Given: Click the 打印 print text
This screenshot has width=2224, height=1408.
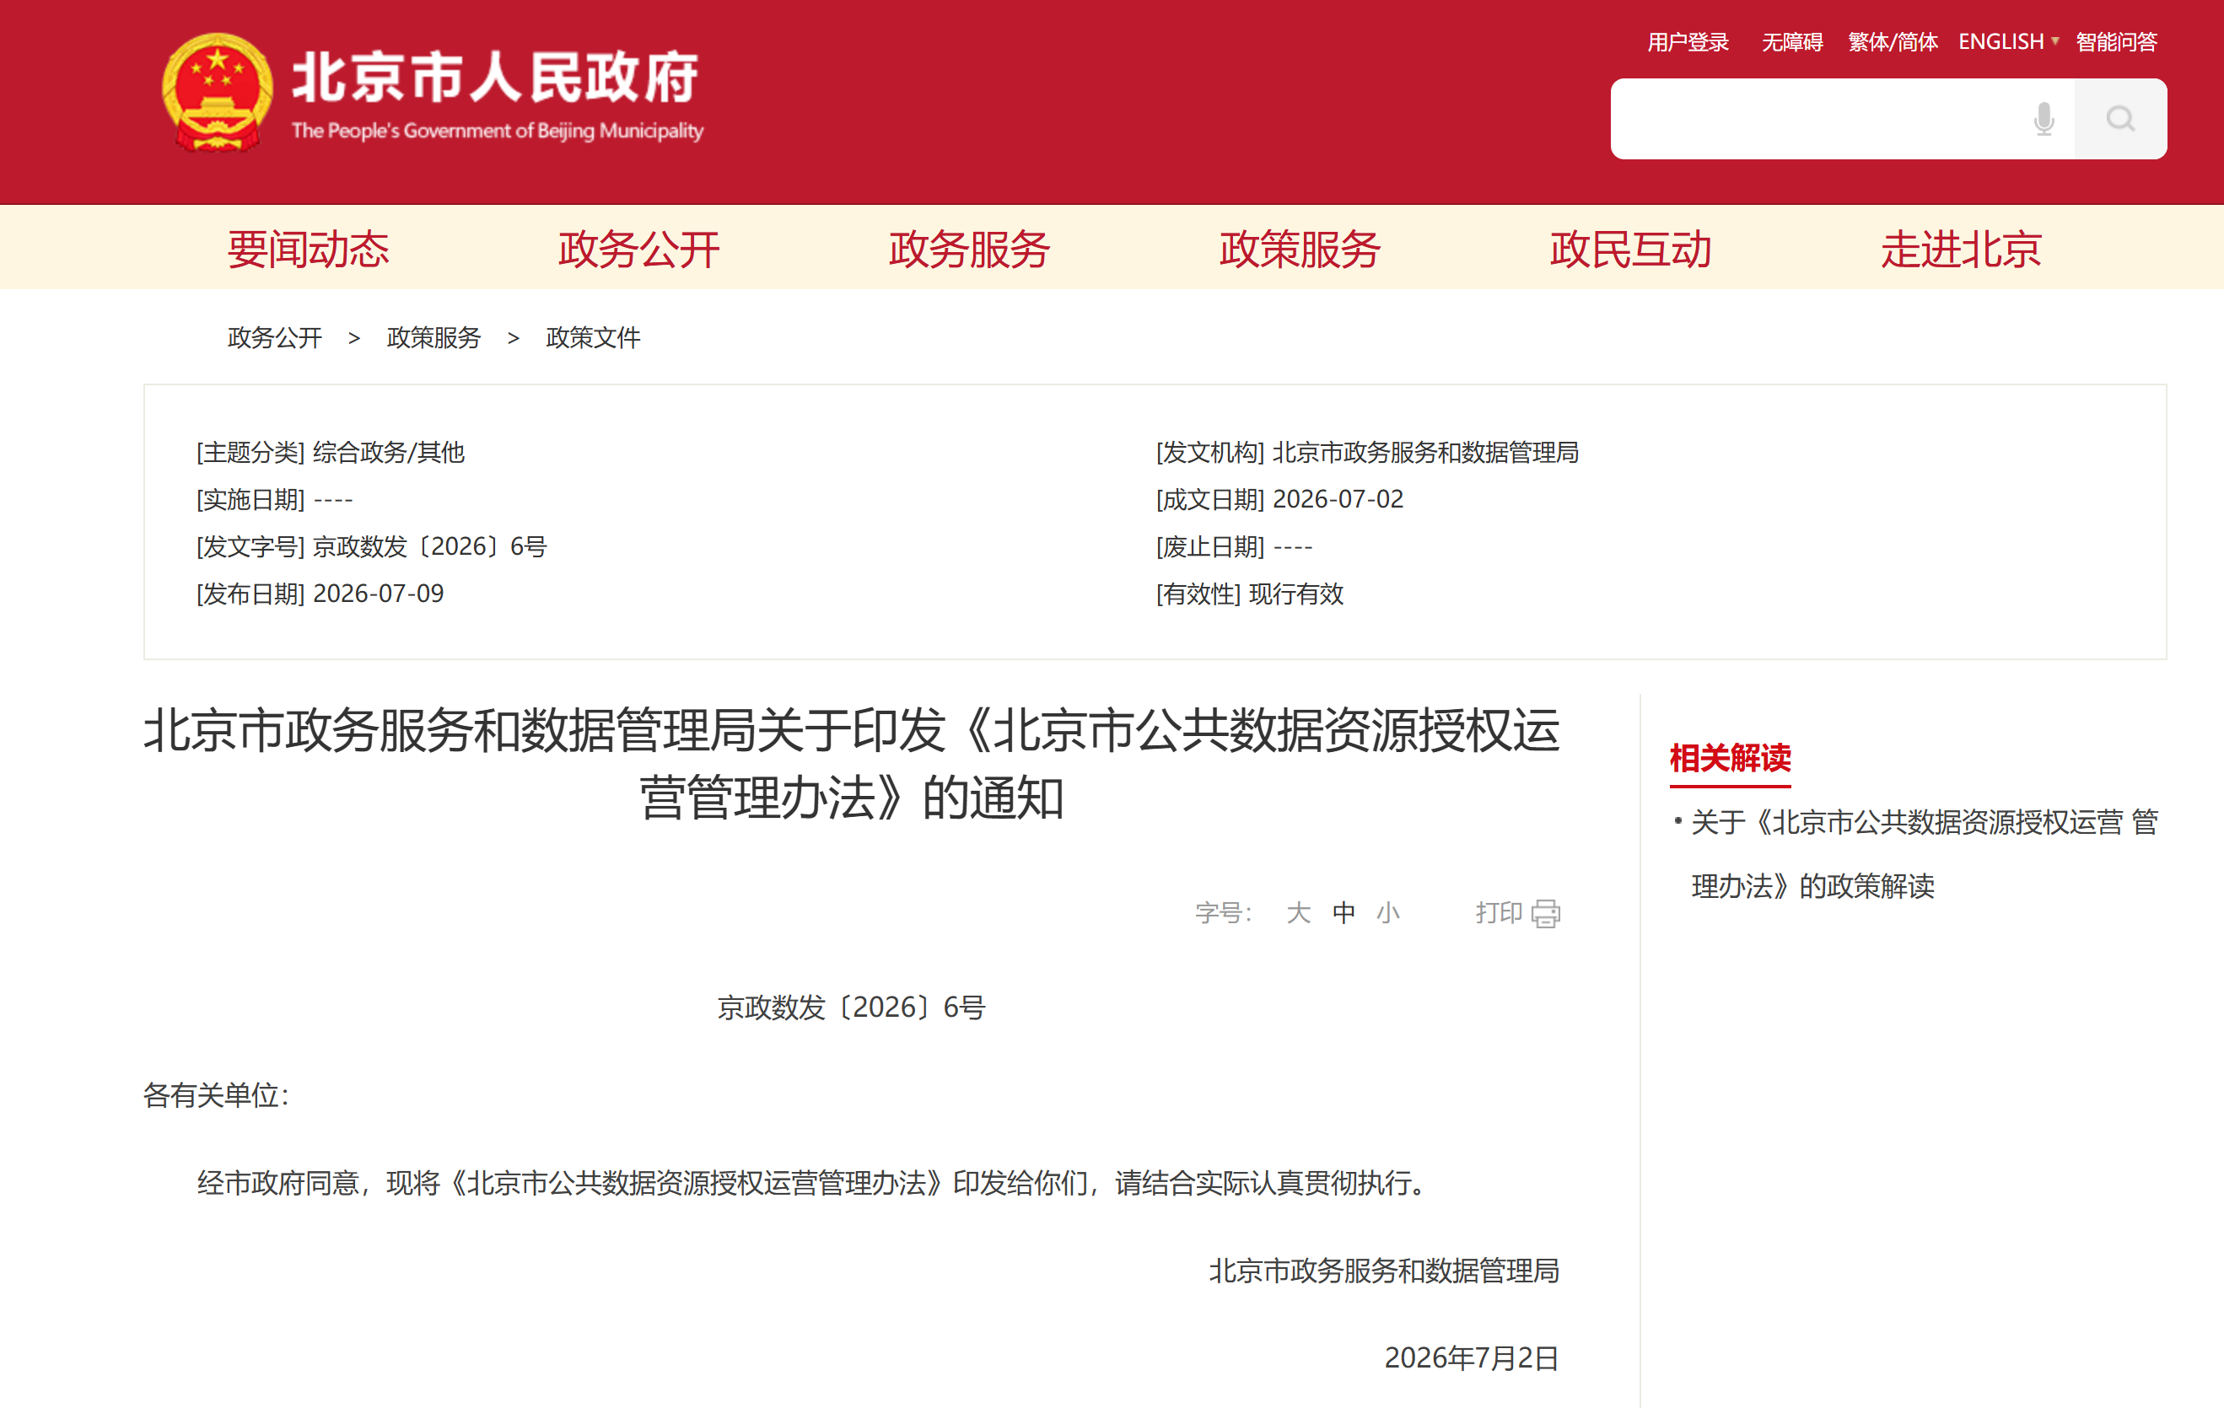Looking at the screenshot, I should [1499, 913].
